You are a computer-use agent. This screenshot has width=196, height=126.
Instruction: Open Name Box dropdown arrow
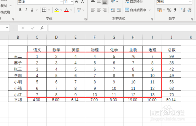click(x=7, y=28)
